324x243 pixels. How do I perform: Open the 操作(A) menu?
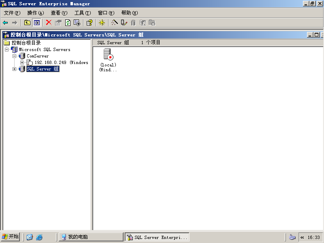pyautogui.click(x=36, y=13)
